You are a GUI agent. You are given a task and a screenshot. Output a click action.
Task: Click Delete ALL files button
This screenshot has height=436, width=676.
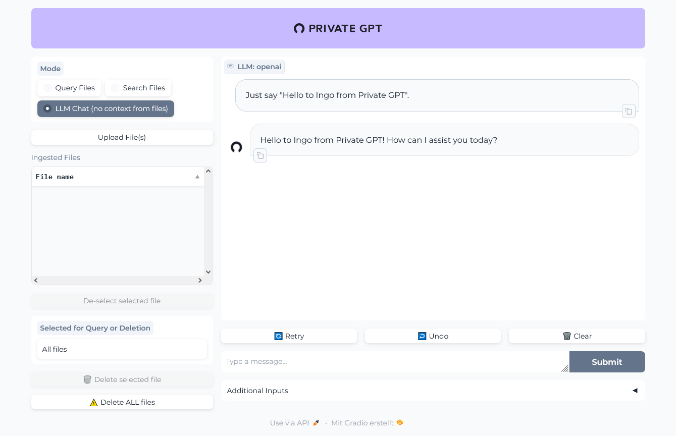pyautogui.click(x=122, y=402)
